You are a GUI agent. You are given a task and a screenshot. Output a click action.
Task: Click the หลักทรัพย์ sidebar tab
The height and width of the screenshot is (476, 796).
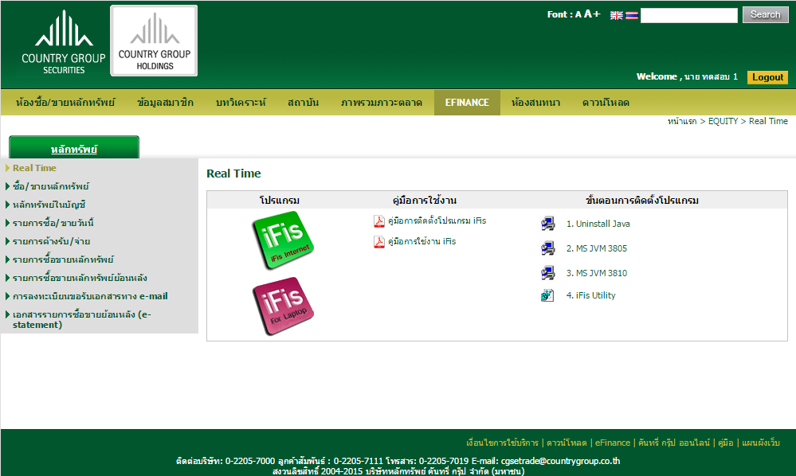pos(74,149)
